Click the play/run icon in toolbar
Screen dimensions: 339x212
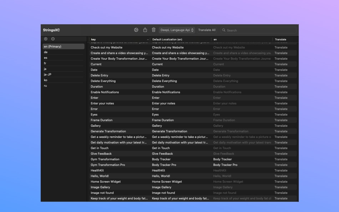click(136, 30)
